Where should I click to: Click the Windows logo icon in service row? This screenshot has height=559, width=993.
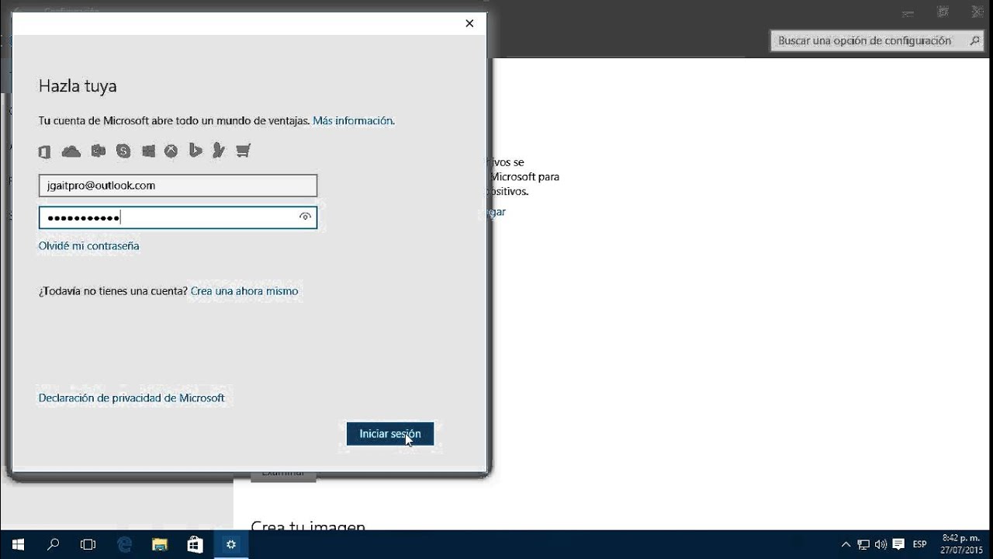point(148,151)
